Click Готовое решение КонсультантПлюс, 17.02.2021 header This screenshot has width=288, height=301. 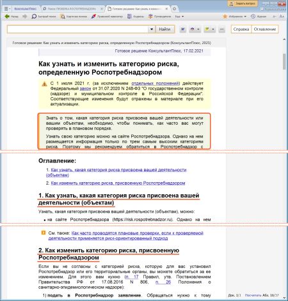(x=159, y=51)
